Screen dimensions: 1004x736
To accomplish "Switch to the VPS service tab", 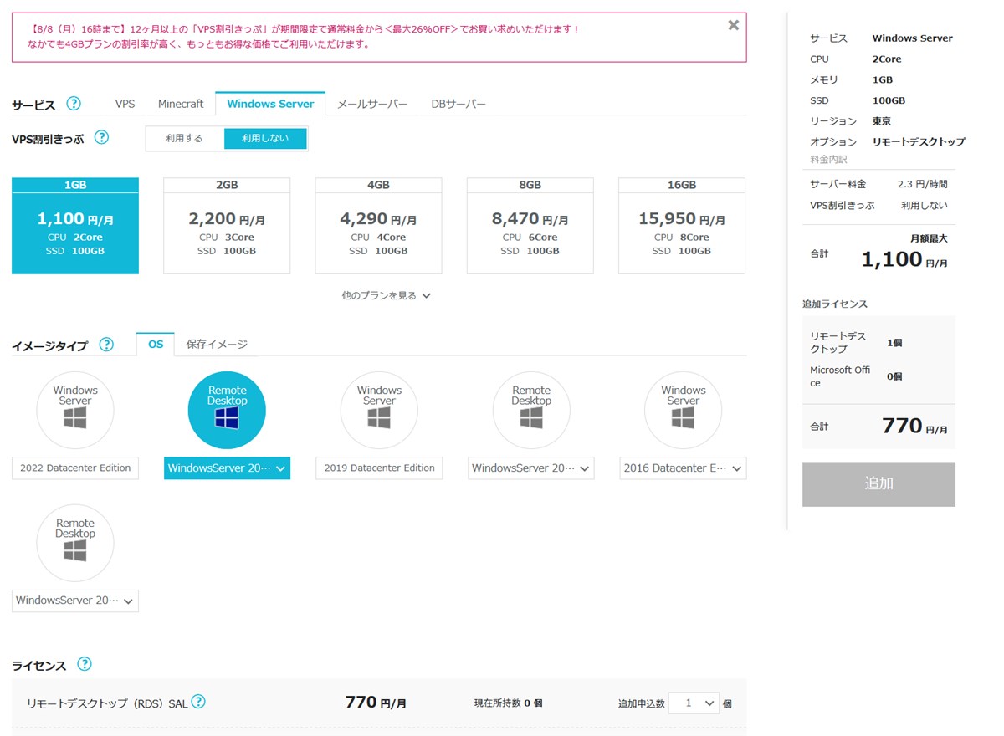I will coord(125,104).
